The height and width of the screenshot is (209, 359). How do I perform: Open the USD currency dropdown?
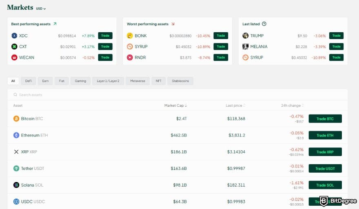pos(41,9)
